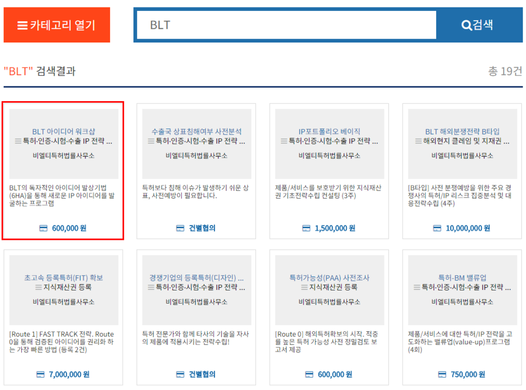The width and height of the screenshot is (526, 390).
Task: Click 비엘티특허법률사무소 on 특허가능성(PAA) card
Action: click(329, 302)
